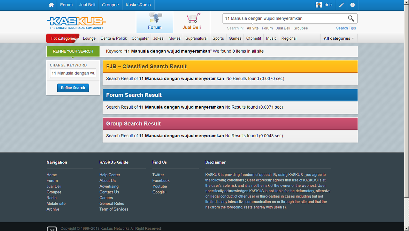Image resolution: width=409 pixels, height=231 pixels.
Task: Click the KASKUS logo
Action: (76, 23)
